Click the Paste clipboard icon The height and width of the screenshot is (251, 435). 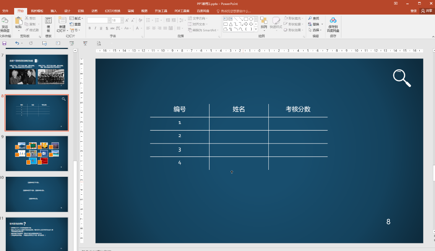click(18, 21)
